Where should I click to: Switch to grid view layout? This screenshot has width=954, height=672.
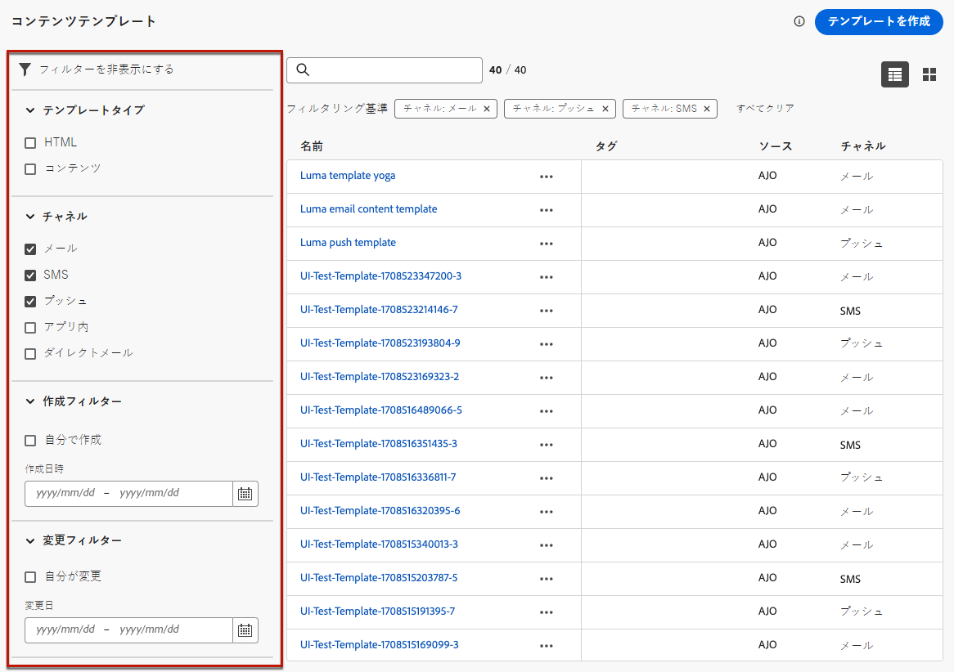coord(929,74)
